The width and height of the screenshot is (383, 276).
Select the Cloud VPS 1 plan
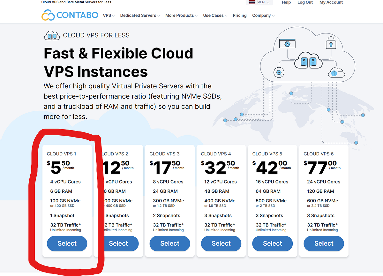click(x=67, y=243)
